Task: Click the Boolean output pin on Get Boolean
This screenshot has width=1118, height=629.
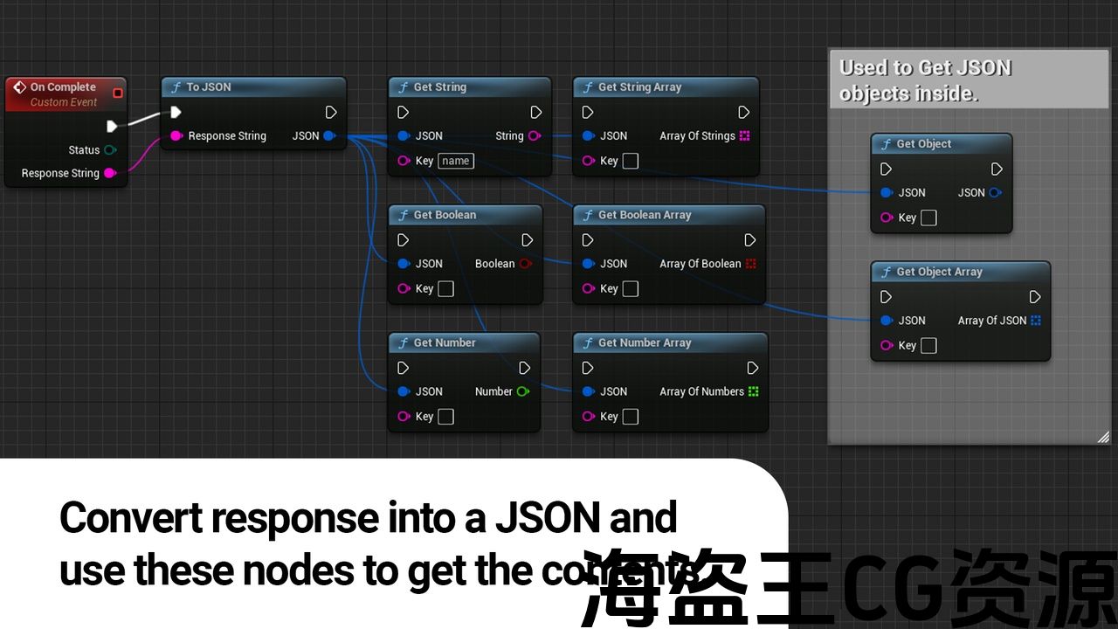Action: click(525, 264)
